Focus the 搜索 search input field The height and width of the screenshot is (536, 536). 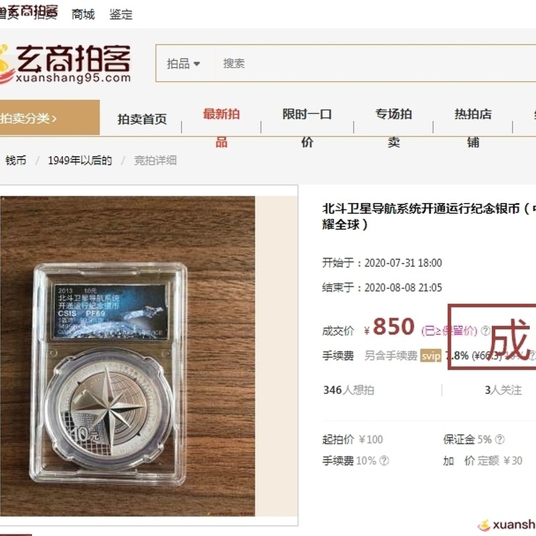(375, 63)
